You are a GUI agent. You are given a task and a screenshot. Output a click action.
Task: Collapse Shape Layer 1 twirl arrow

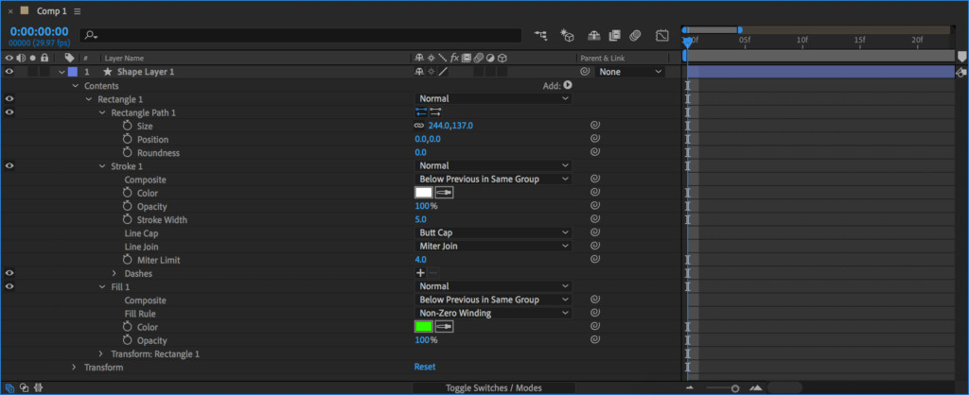click(62, 72)
